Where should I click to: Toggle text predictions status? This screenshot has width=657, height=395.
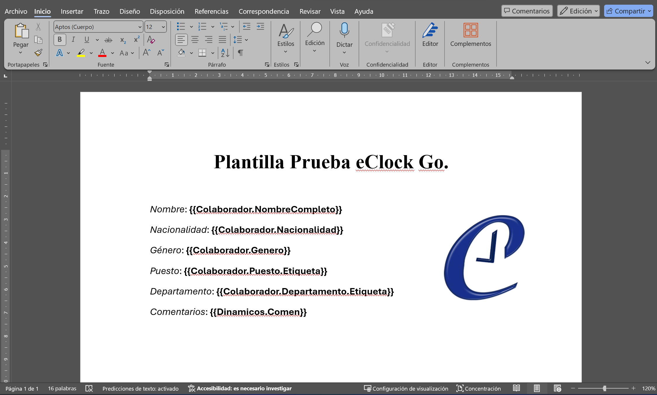pos(141,388)
